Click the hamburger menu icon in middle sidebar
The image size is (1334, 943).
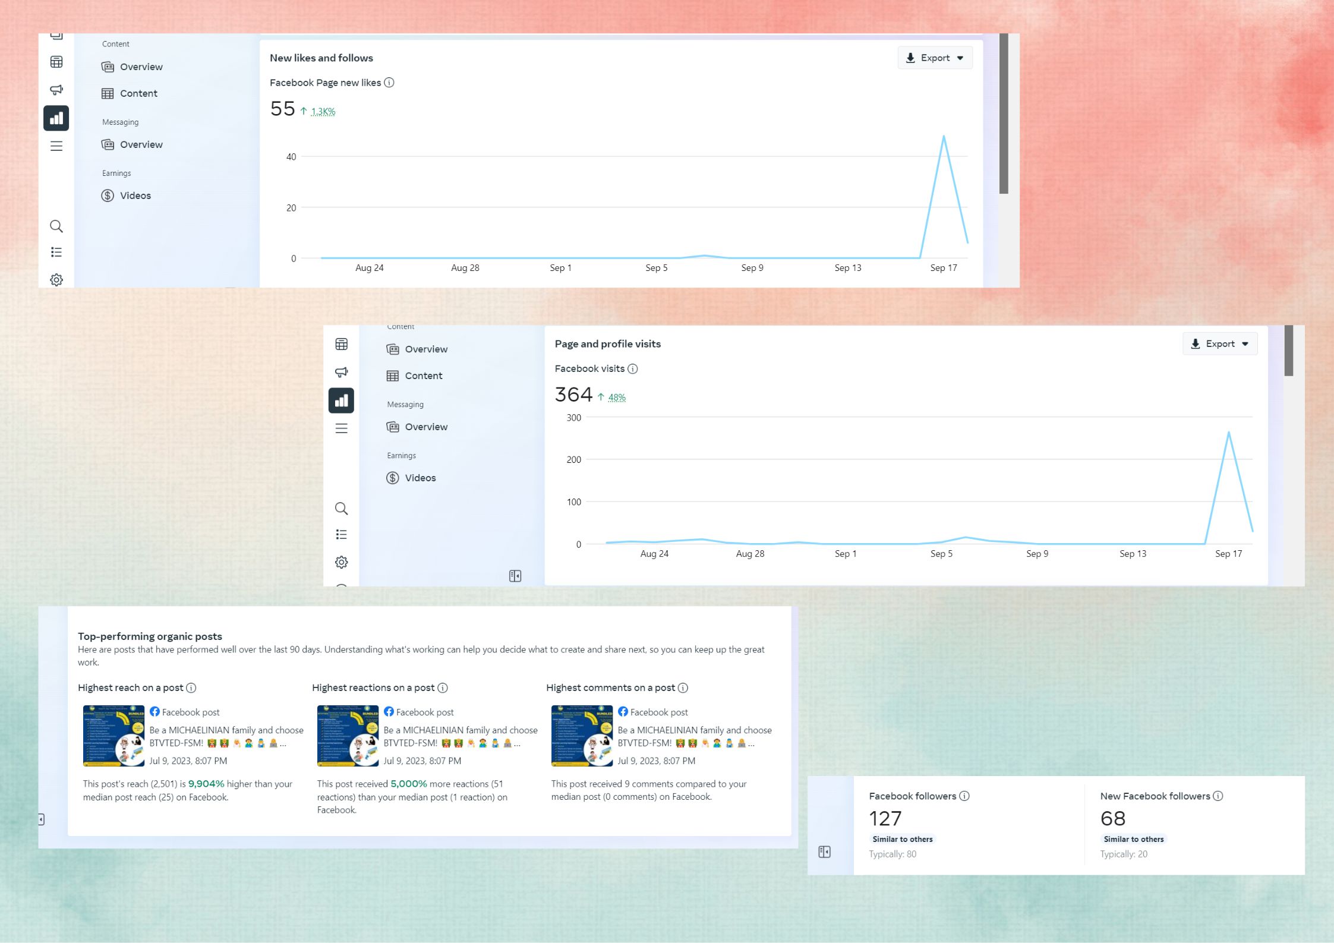[341, 428]
